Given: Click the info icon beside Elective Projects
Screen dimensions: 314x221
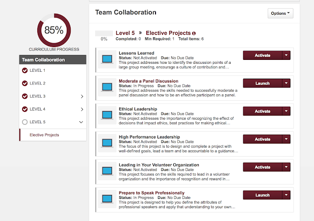Looking at the screenshot, I should (x=194, y=33).
